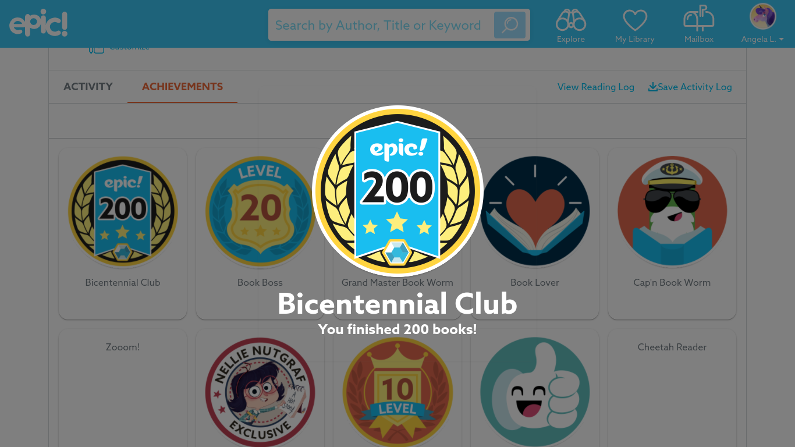795x447 pixels.
Task: Select the Book Lover heart badge
Action: pos(535,211)
